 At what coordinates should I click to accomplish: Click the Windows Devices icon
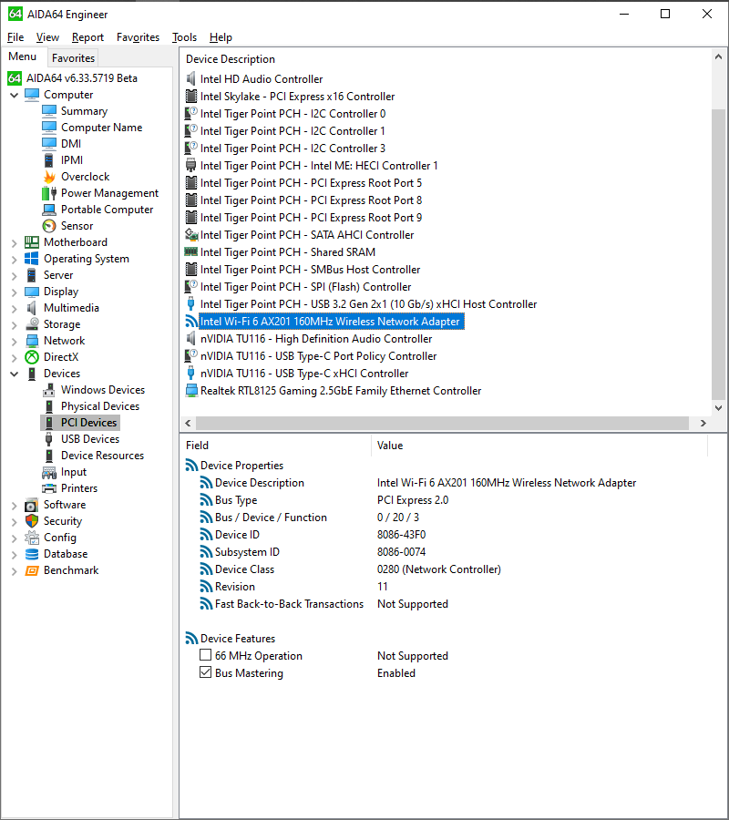tap(49, 390)
